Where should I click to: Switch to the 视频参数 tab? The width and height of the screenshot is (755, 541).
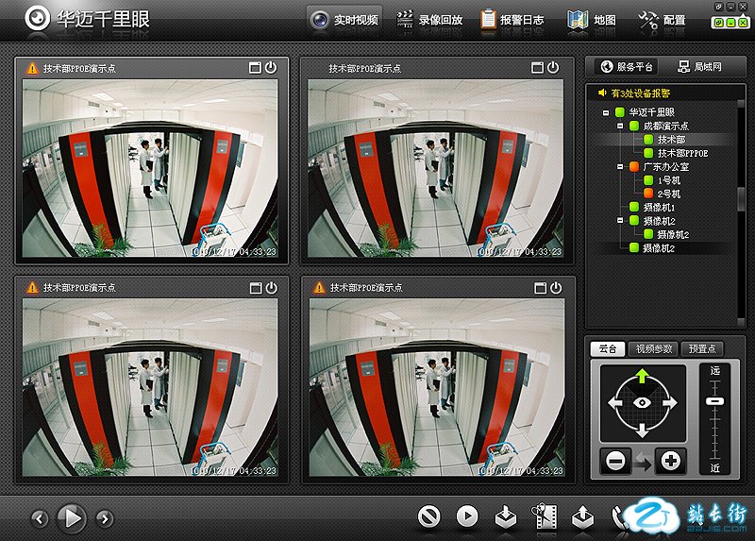[653, 348]
